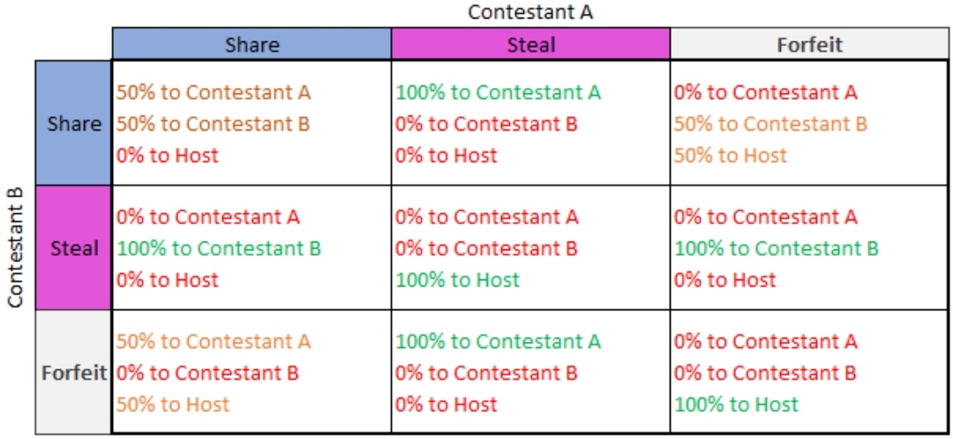Click '100% to Contestant A' in Steal column, Forfeit row
The width and height of the screenshot is (953, 439).
click(x=499, y=341)
